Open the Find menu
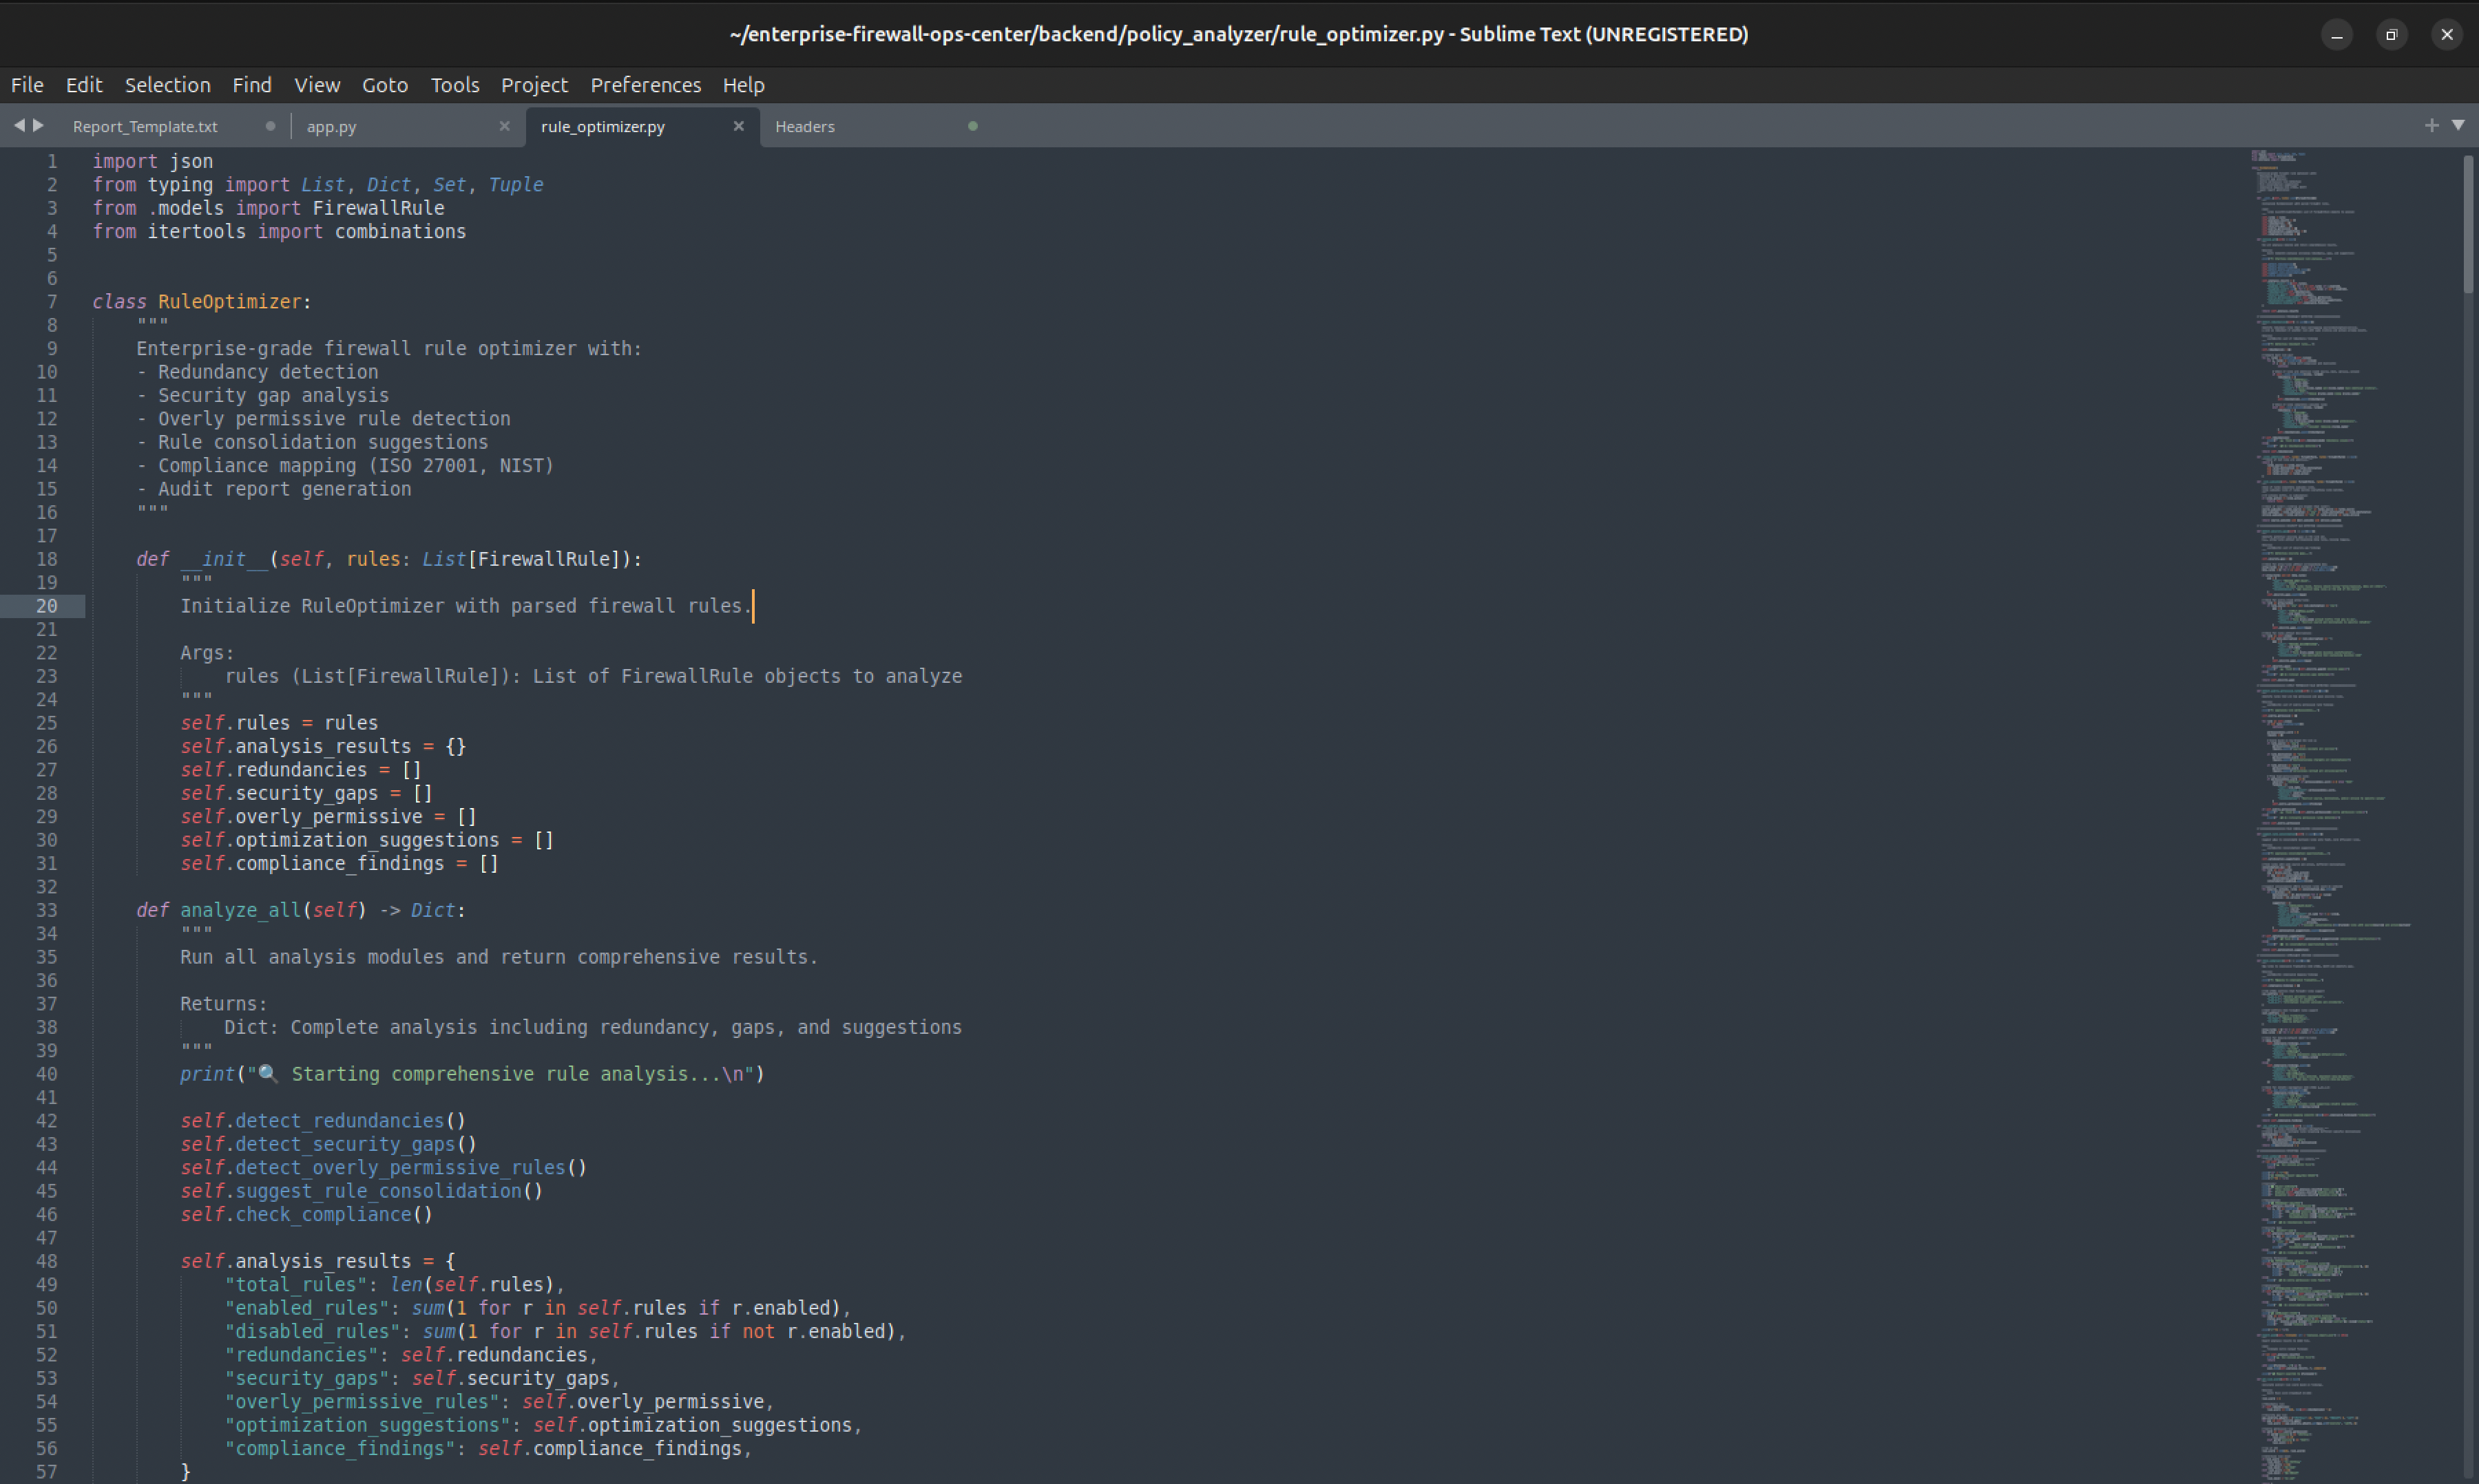 click(252, 85)
